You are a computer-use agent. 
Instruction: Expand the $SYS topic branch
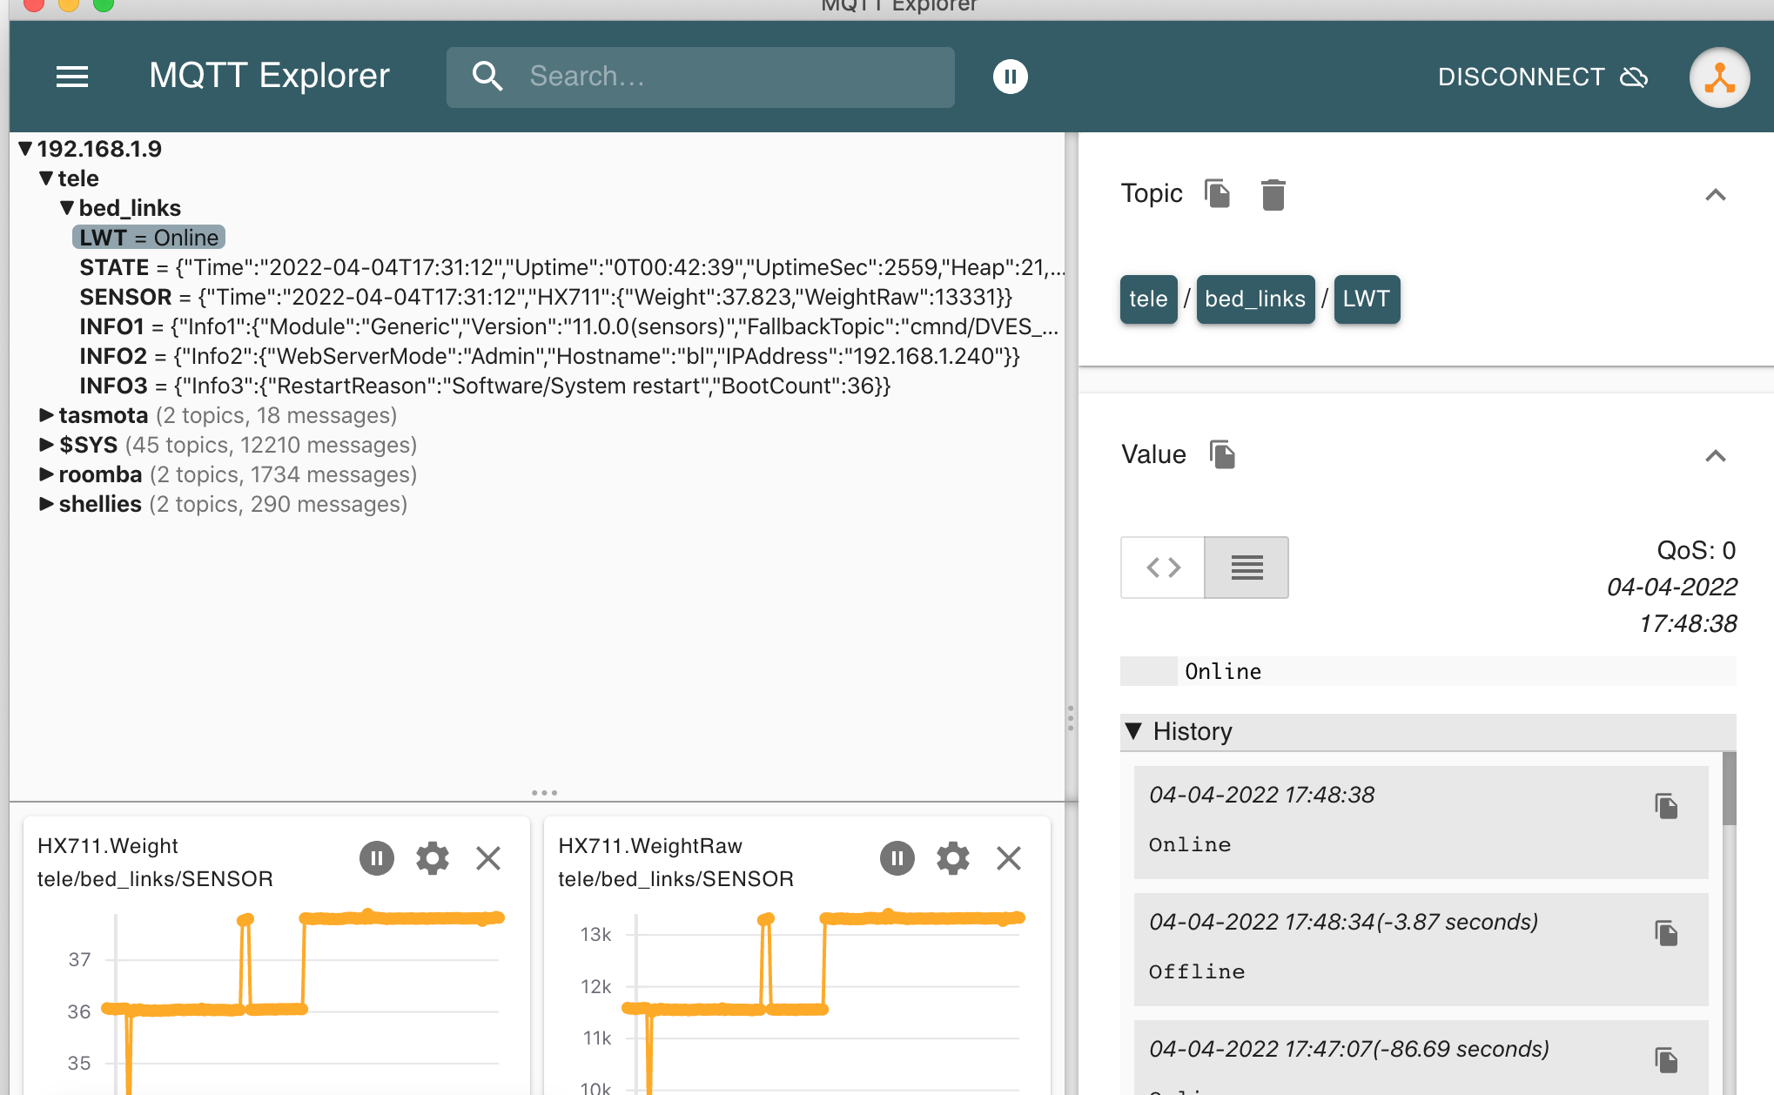point(47,445)
